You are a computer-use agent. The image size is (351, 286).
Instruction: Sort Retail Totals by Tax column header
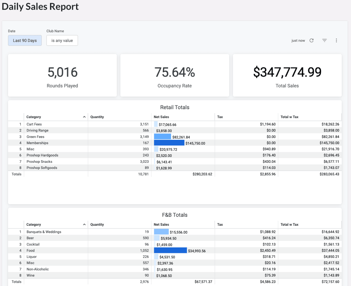220,117
